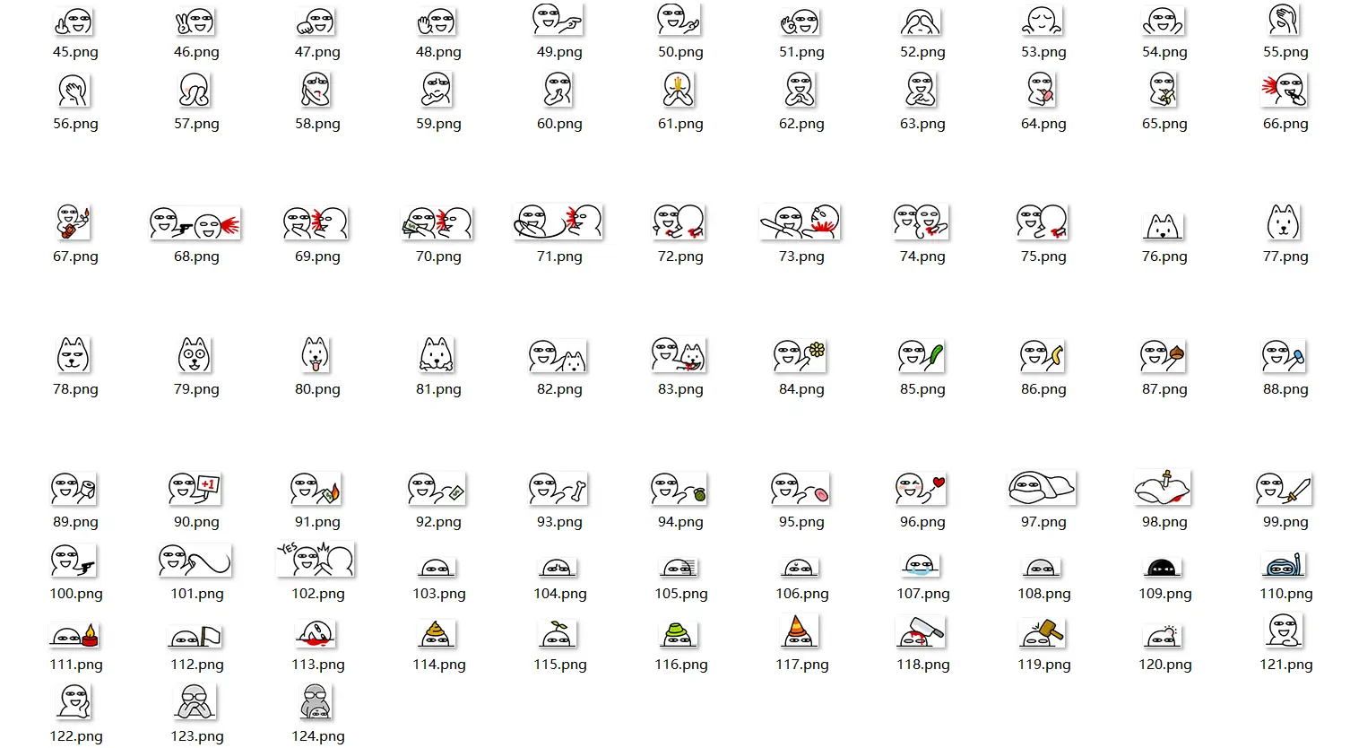Open the bone-offering sticker 93.png
The height and width of the screenshot is (748, 1350).
coord(558,489)
